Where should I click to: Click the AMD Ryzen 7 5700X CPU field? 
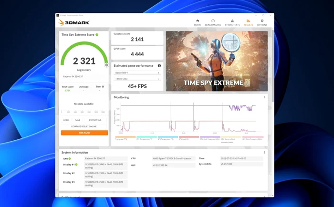[x=174, y=159]
